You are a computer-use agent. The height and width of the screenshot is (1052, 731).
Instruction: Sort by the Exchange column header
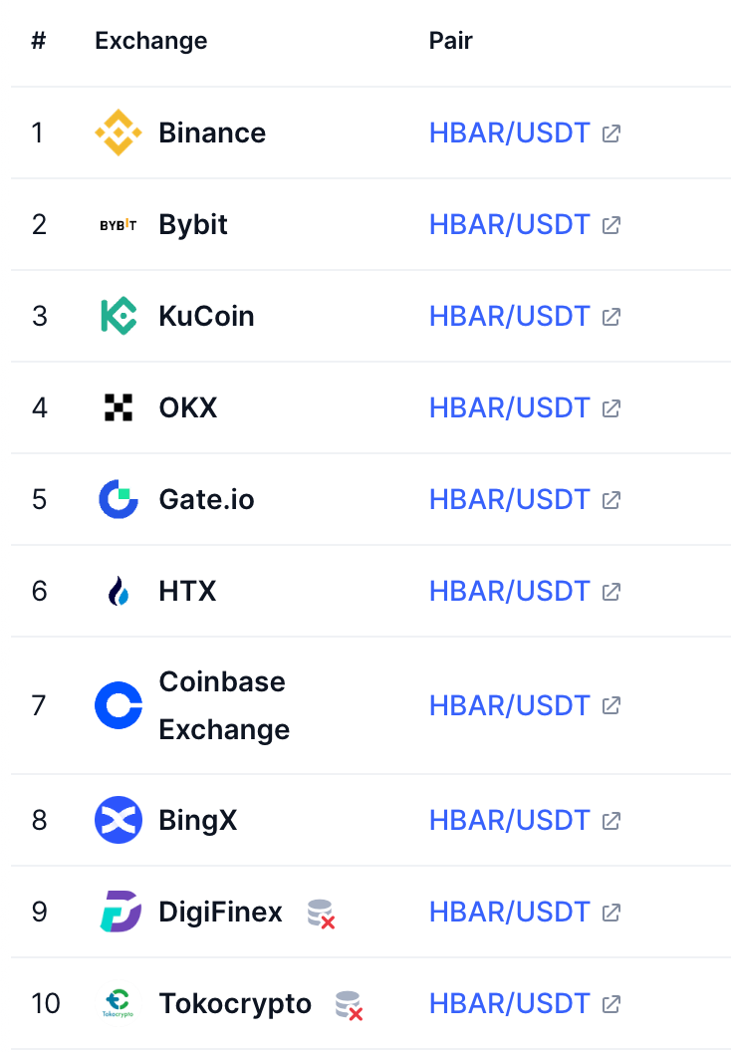pos(151,41)
